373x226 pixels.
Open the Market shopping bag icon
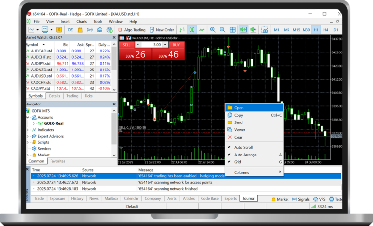[80, 30]
